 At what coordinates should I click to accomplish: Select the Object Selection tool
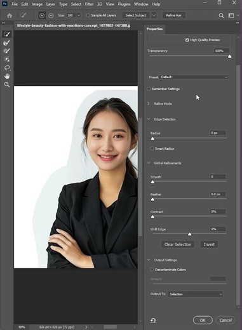pyautogui.click(x=7, y=60)
